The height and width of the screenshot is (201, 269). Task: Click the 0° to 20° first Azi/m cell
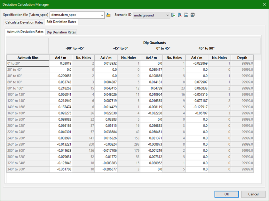click(x=60, y=63)
